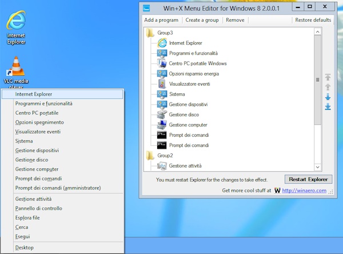Select Visualizzatore eventi text in editor tree
Image resolution: width=343 pixels, height=254 pixels.
click(189, 84)
